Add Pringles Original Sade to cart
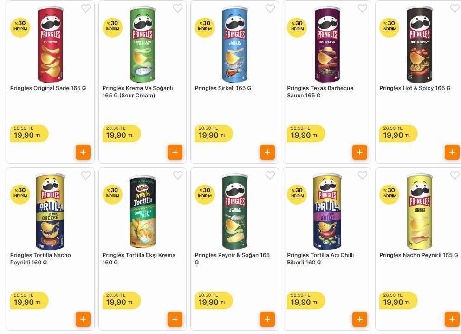 tap(83, 152)
